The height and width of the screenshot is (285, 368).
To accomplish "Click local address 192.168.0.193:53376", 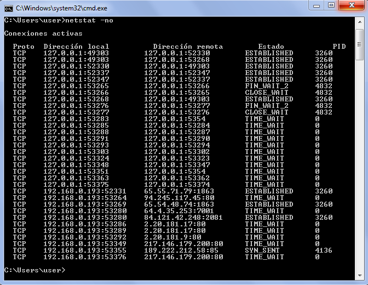I will 85,257.
